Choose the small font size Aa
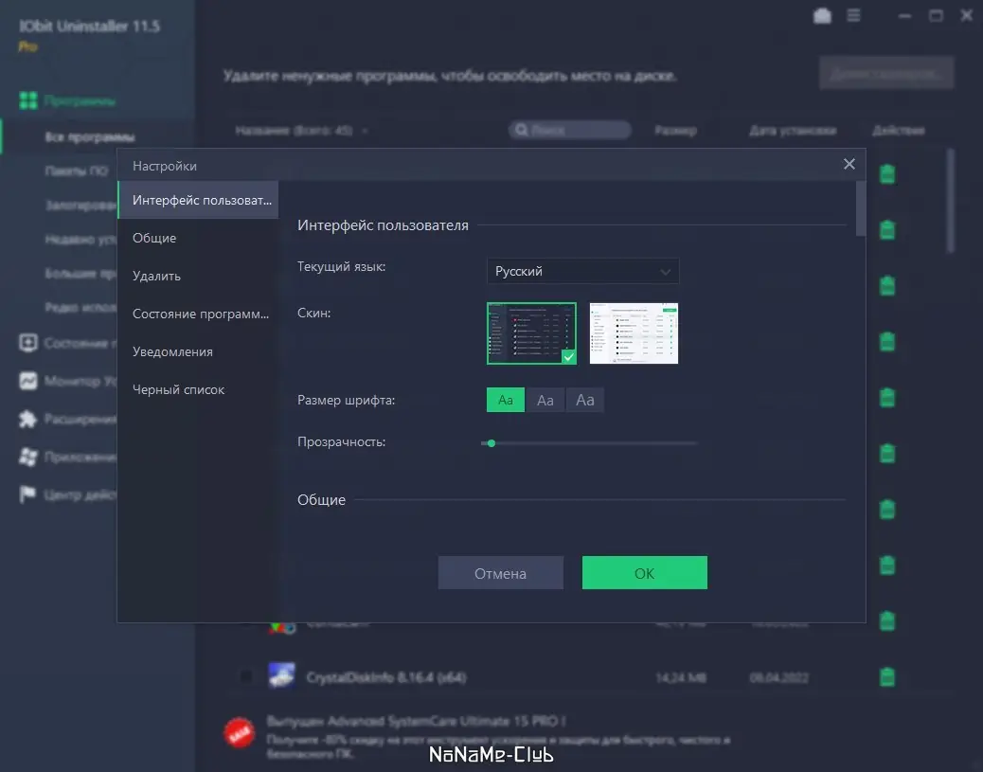983x772 pixels. pos(506,400)
